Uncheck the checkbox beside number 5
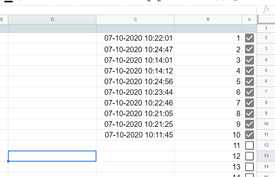 point(250,81)
